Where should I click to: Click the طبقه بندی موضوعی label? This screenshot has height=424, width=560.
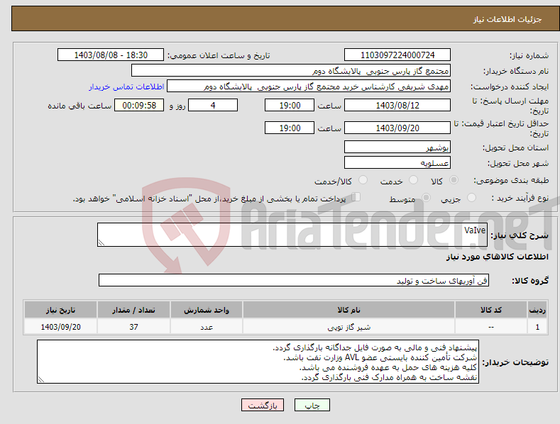(511, 180)
